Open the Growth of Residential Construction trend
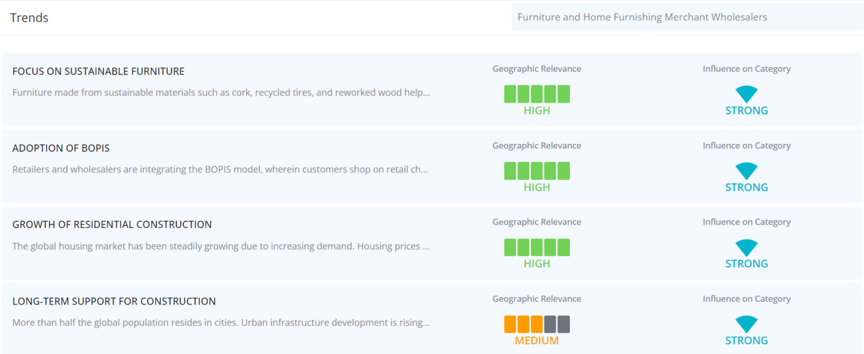Screen dimensions: 864x354 [112, 224]
